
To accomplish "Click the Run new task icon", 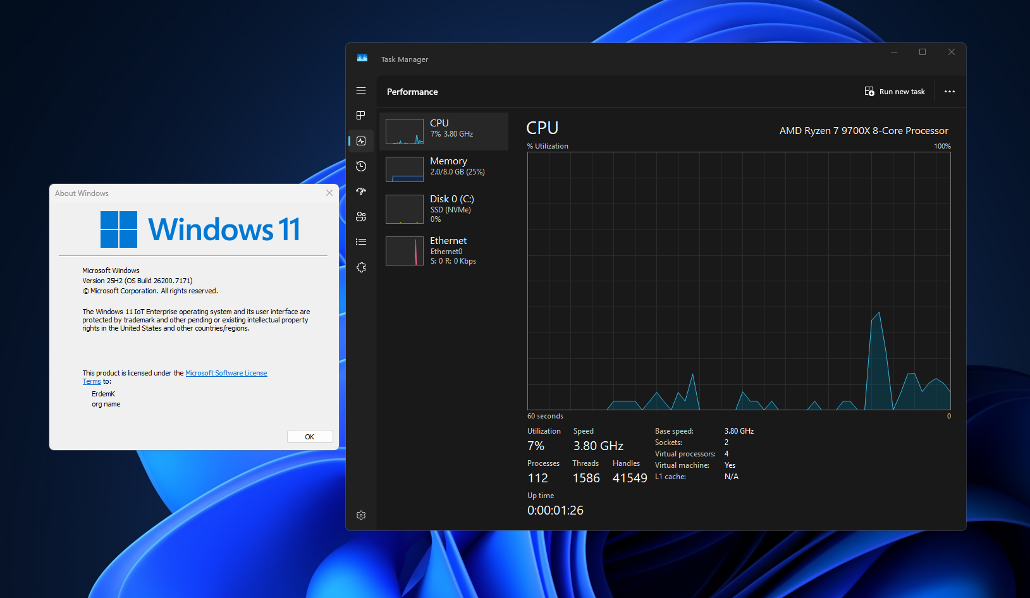I will click(x=869, y=92).
